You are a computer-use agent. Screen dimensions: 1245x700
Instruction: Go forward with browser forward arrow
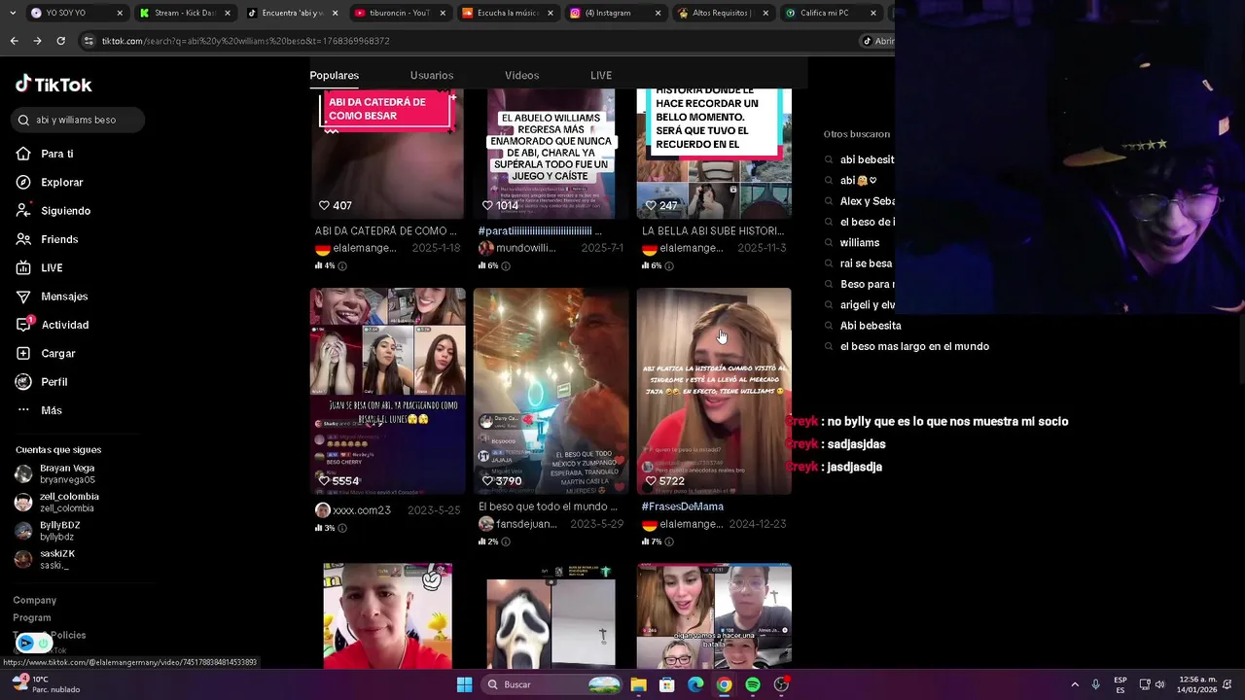click(x=37, y=41)
